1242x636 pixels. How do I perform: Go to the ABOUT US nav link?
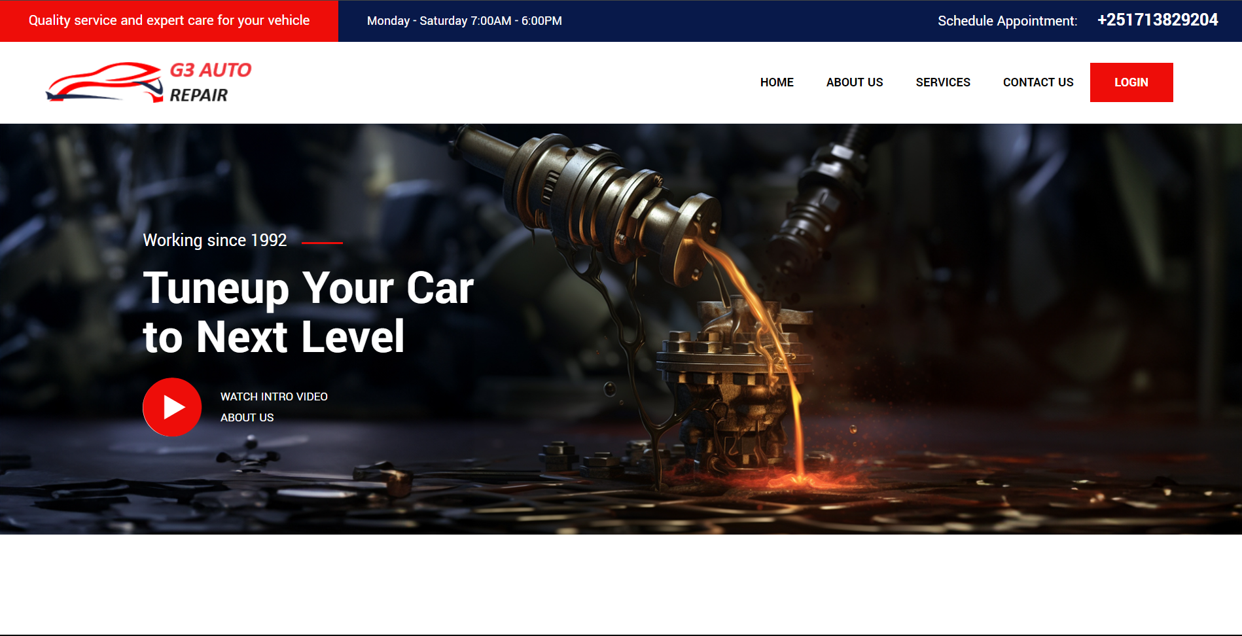coord(855,82)
